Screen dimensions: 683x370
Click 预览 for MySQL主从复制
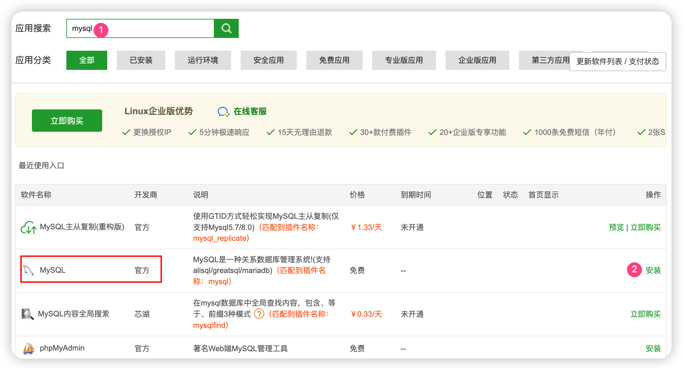tap(616, 227)
